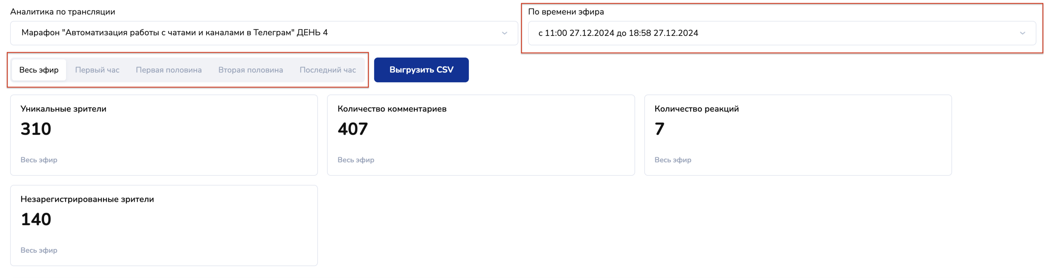Click the comments count value 407

tap(352, 129)
